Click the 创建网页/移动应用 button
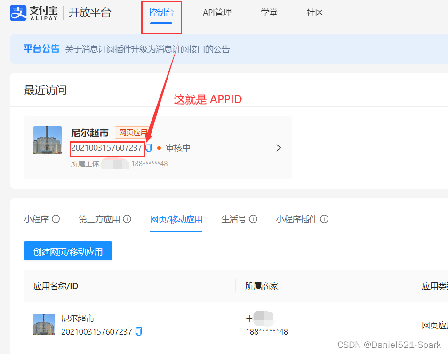The image size is (448, 354). click(68, 251)
